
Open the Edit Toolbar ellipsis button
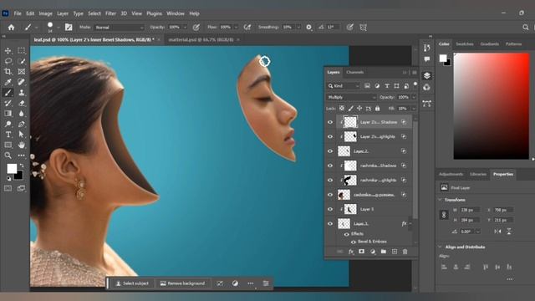pos(21,156)
